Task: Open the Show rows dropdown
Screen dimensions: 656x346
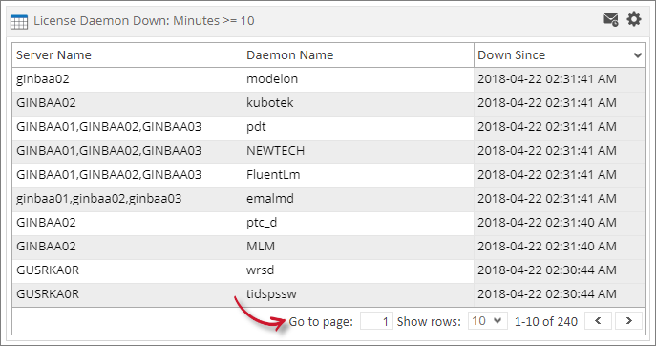Action: click(487, 321)
